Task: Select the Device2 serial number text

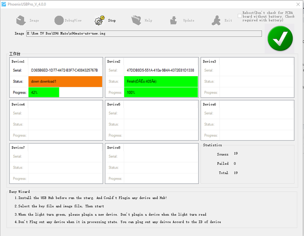Action: point(160,70)
